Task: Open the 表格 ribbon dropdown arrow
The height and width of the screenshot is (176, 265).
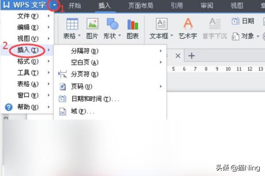Action: [79, 36]
